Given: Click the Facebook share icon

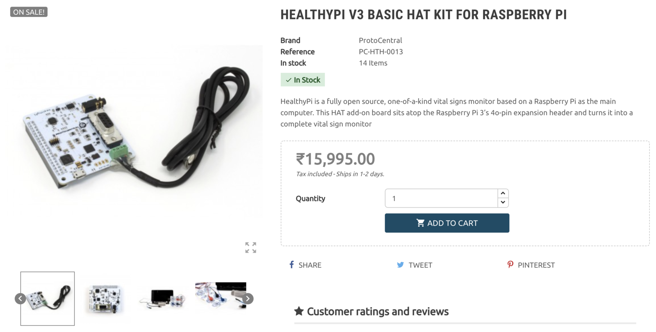Looking at the screenshot, I should pyautogui.click(x=291, y=265).
